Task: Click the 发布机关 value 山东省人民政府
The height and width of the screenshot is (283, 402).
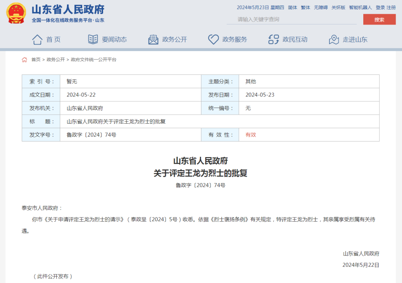Action: tap(85, 108)
